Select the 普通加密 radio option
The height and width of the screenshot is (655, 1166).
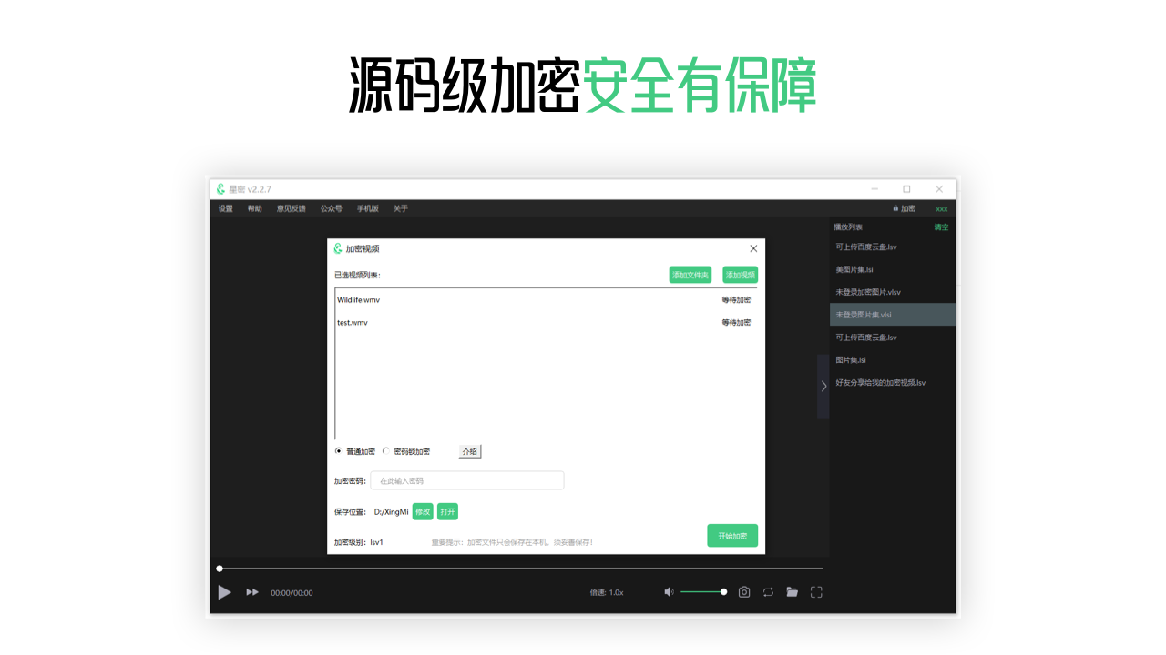tap(355, 451)
